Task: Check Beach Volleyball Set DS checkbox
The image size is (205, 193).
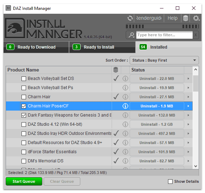Action: point(24,79)
